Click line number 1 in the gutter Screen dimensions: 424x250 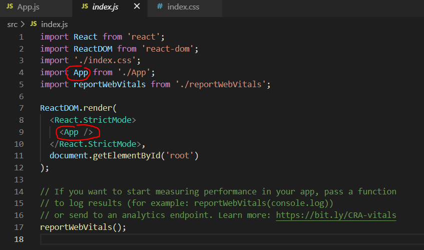point(22,37)
